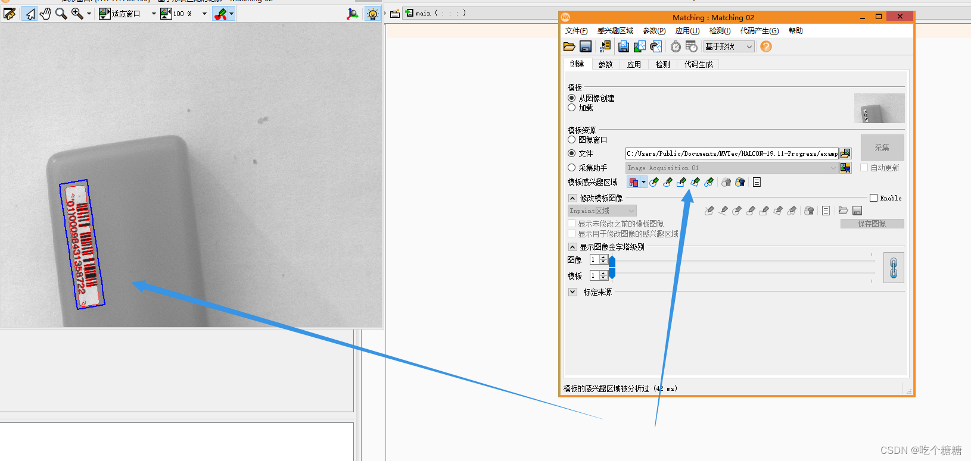971x461 pixels.
Task: Click the '图像' pyramid level slider handle
Action: pyautogui.click(x=612, y=261)
